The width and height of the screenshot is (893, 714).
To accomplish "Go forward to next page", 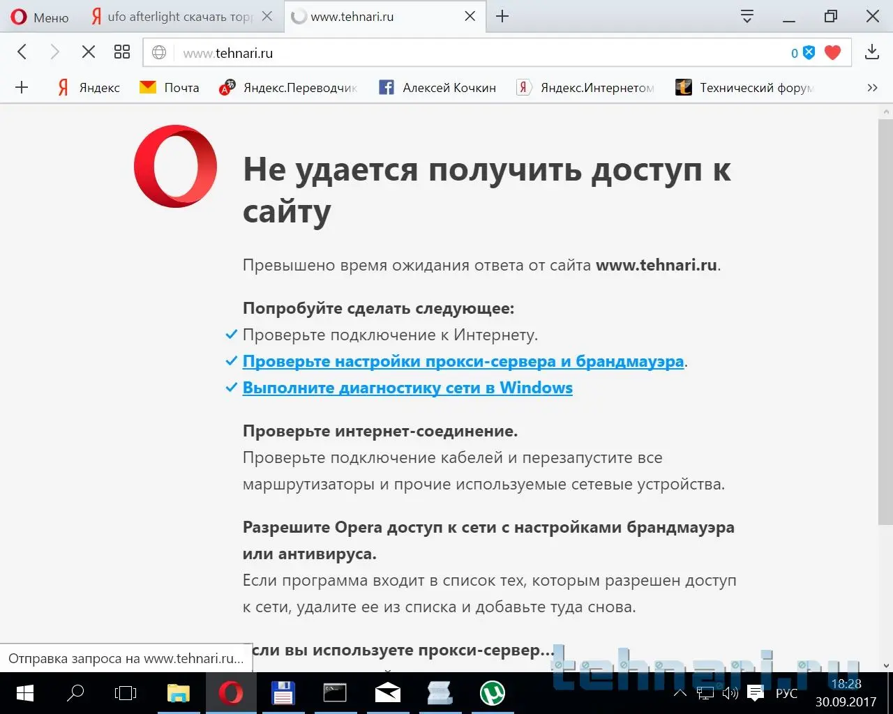I will [x=54, y=52].
